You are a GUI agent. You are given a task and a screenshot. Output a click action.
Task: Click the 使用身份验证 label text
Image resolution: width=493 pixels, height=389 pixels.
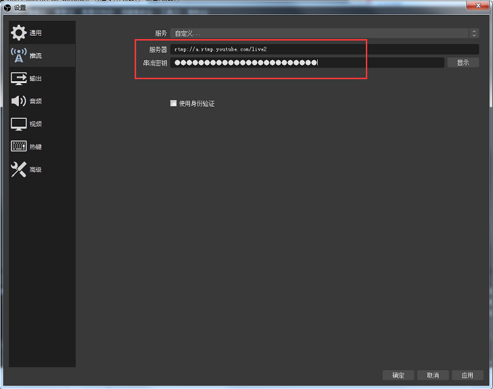(197, 103)
